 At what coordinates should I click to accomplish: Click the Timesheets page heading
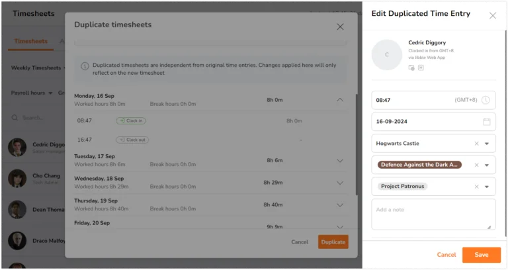[33, 14]
